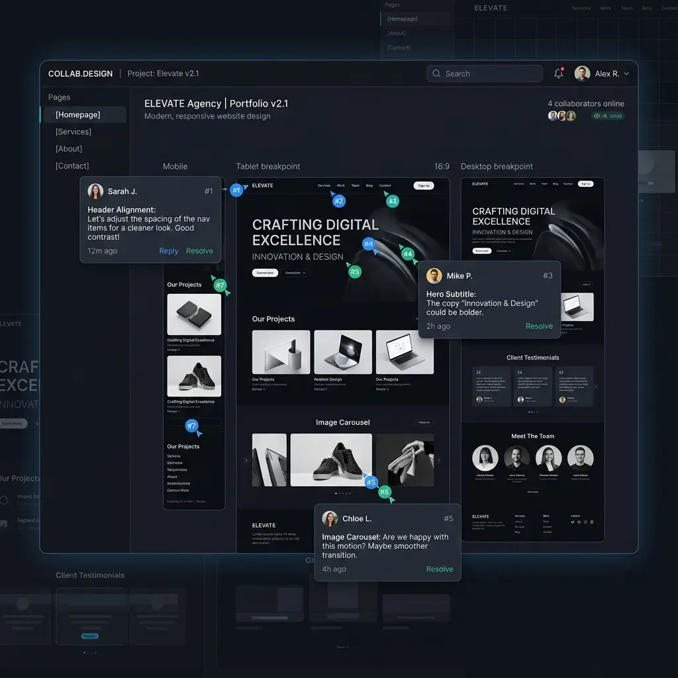Click the tablet mockup Sign up button
The image size is (678, 678).
coord(424,185)
